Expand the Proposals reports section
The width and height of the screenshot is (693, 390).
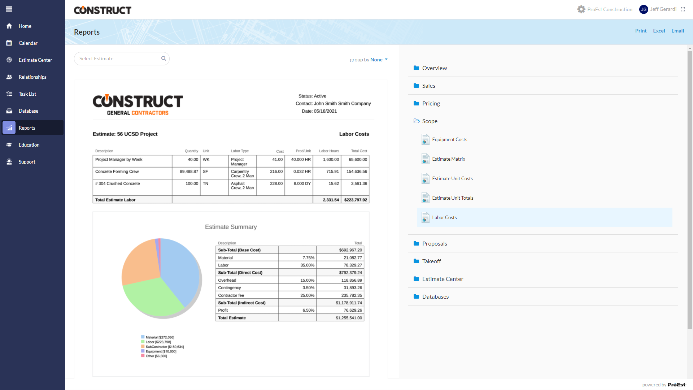pos(434,243)
